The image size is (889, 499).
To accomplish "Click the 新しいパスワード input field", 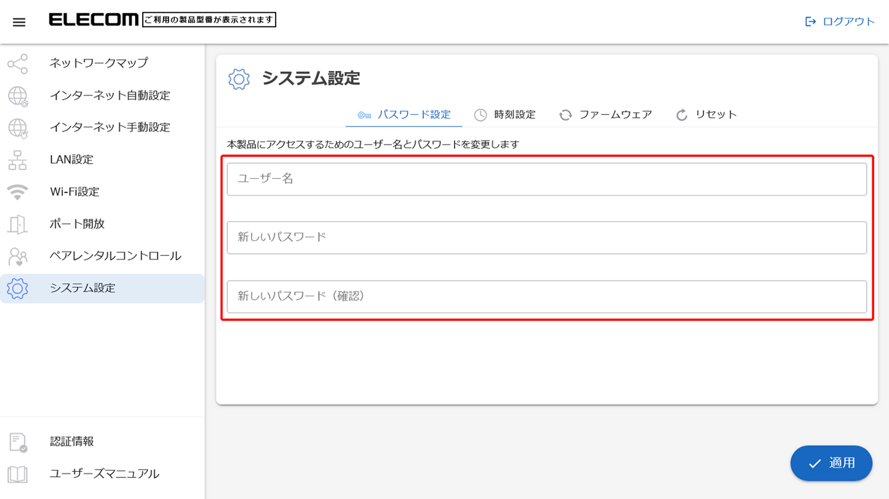I will [546, 238].
